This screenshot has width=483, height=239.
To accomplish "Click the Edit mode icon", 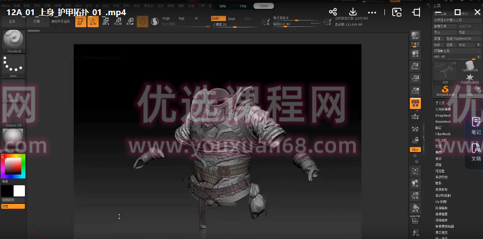I will click(x=81, y=22).
